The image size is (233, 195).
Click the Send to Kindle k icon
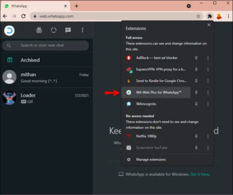click(x=129, y=81)
